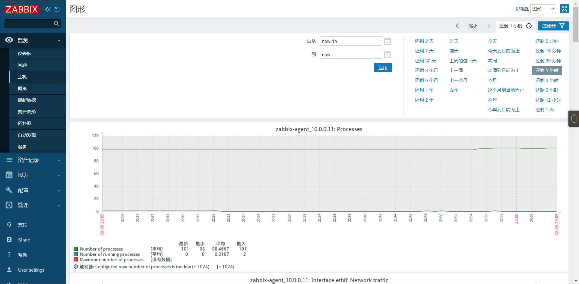Click the 自从 time input field
The width and height of the screenshot is (579, 284).
point(351,41)
